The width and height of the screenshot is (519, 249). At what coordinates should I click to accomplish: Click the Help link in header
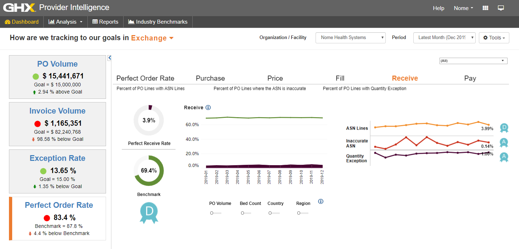[438, 8]
